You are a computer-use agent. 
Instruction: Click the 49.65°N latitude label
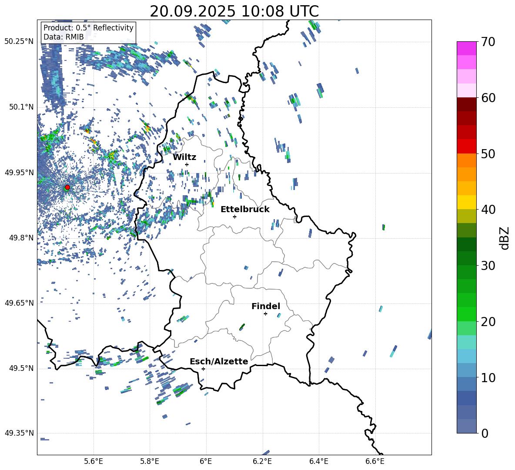coord(19,303)
